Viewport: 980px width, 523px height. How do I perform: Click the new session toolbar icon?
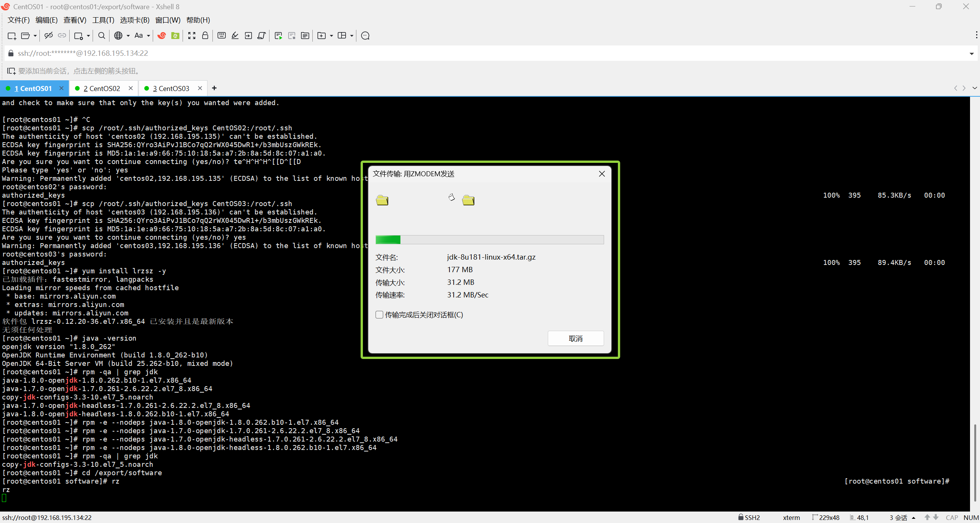(x=11, y=36)
